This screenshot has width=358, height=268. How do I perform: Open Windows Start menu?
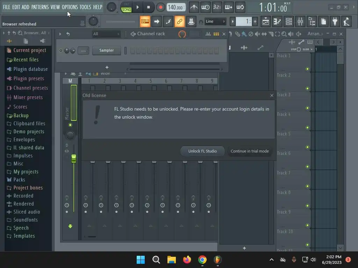point(141,260)
